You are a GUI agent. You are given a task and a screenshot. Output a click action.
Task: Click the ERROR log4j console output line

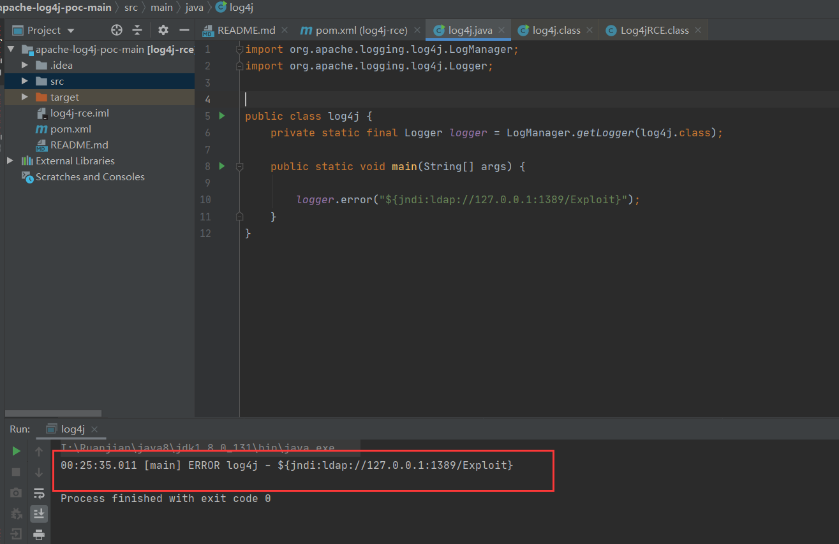[286, 465]
